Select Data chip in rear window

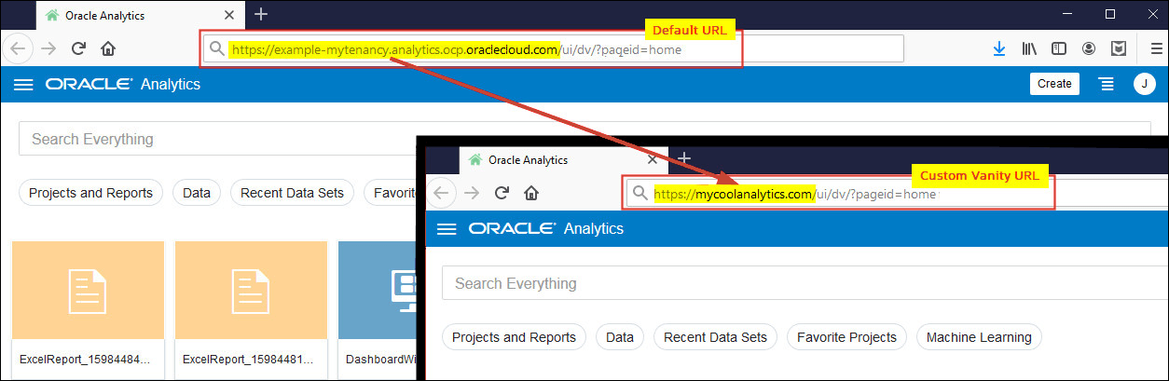coord(197,193)
